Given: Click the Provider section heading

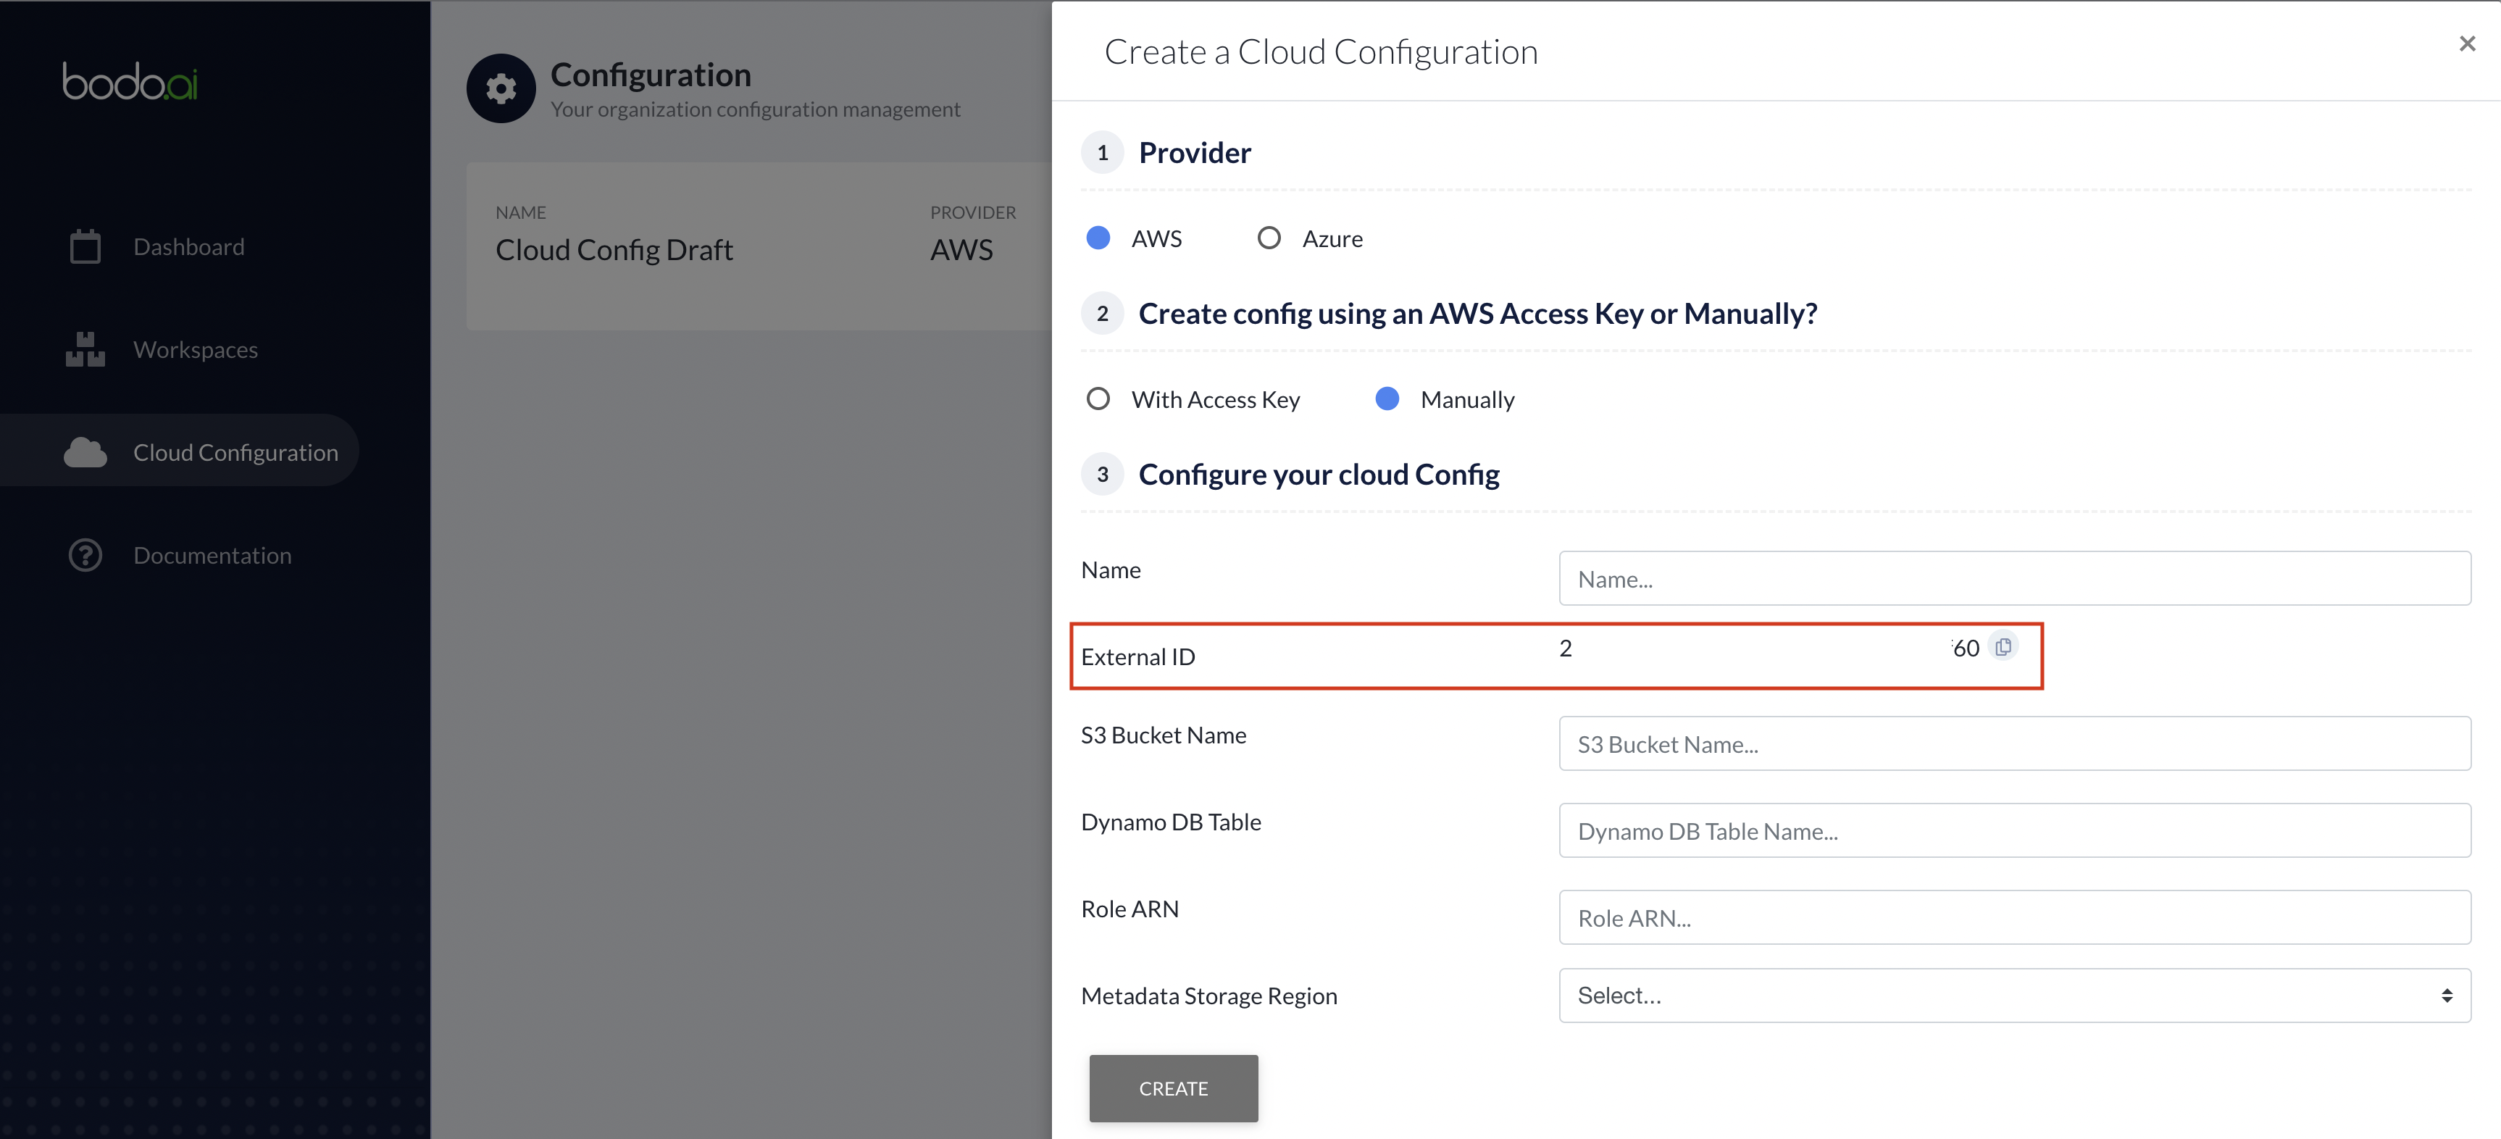Looking at the screenshot, I should click(1195, 152).
